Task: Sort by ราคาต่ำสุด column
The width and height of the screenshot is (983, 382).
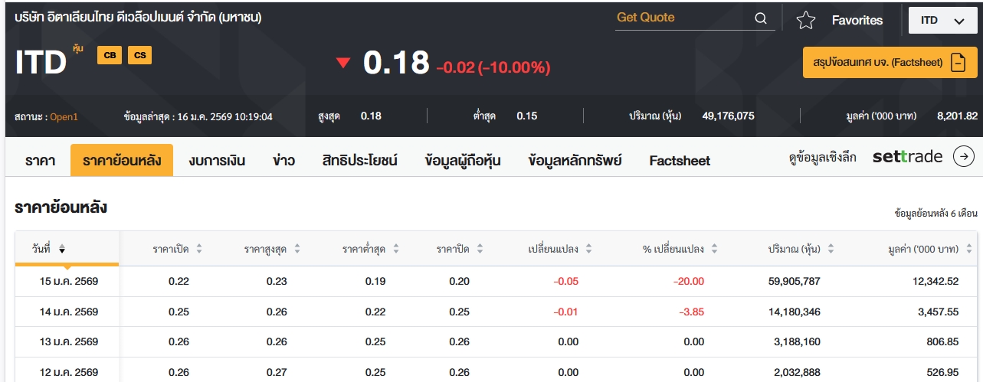Action: pos(395,249)
